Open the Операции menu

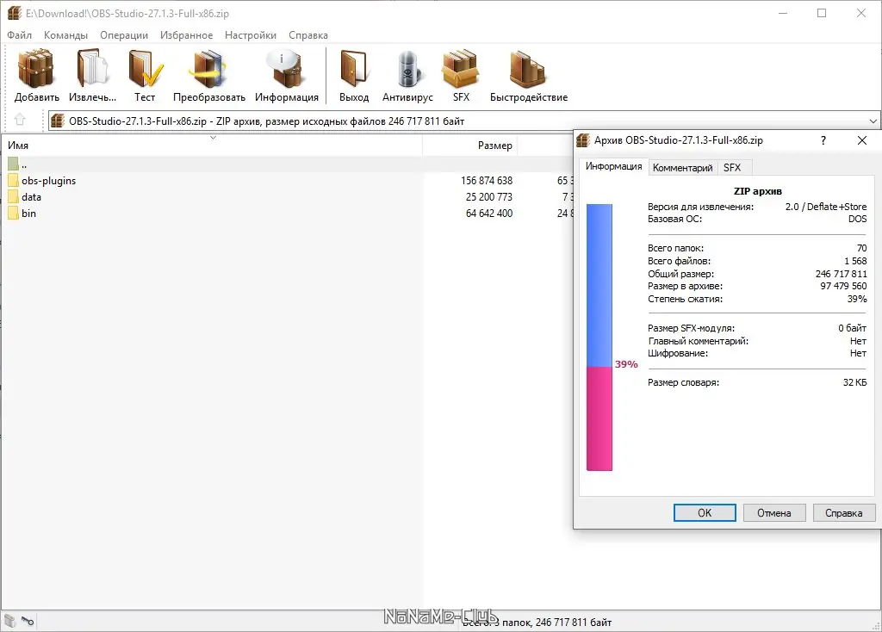124,34
